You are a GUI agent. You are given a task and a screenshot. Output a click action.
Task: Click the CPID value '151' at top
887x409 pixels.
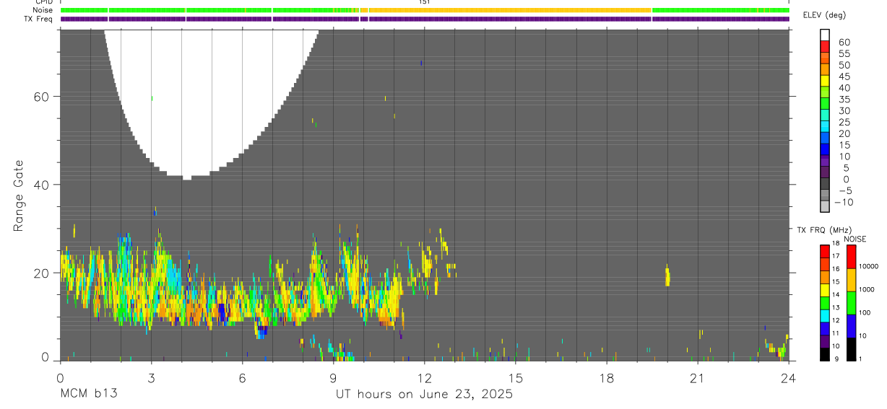(425, 2)
